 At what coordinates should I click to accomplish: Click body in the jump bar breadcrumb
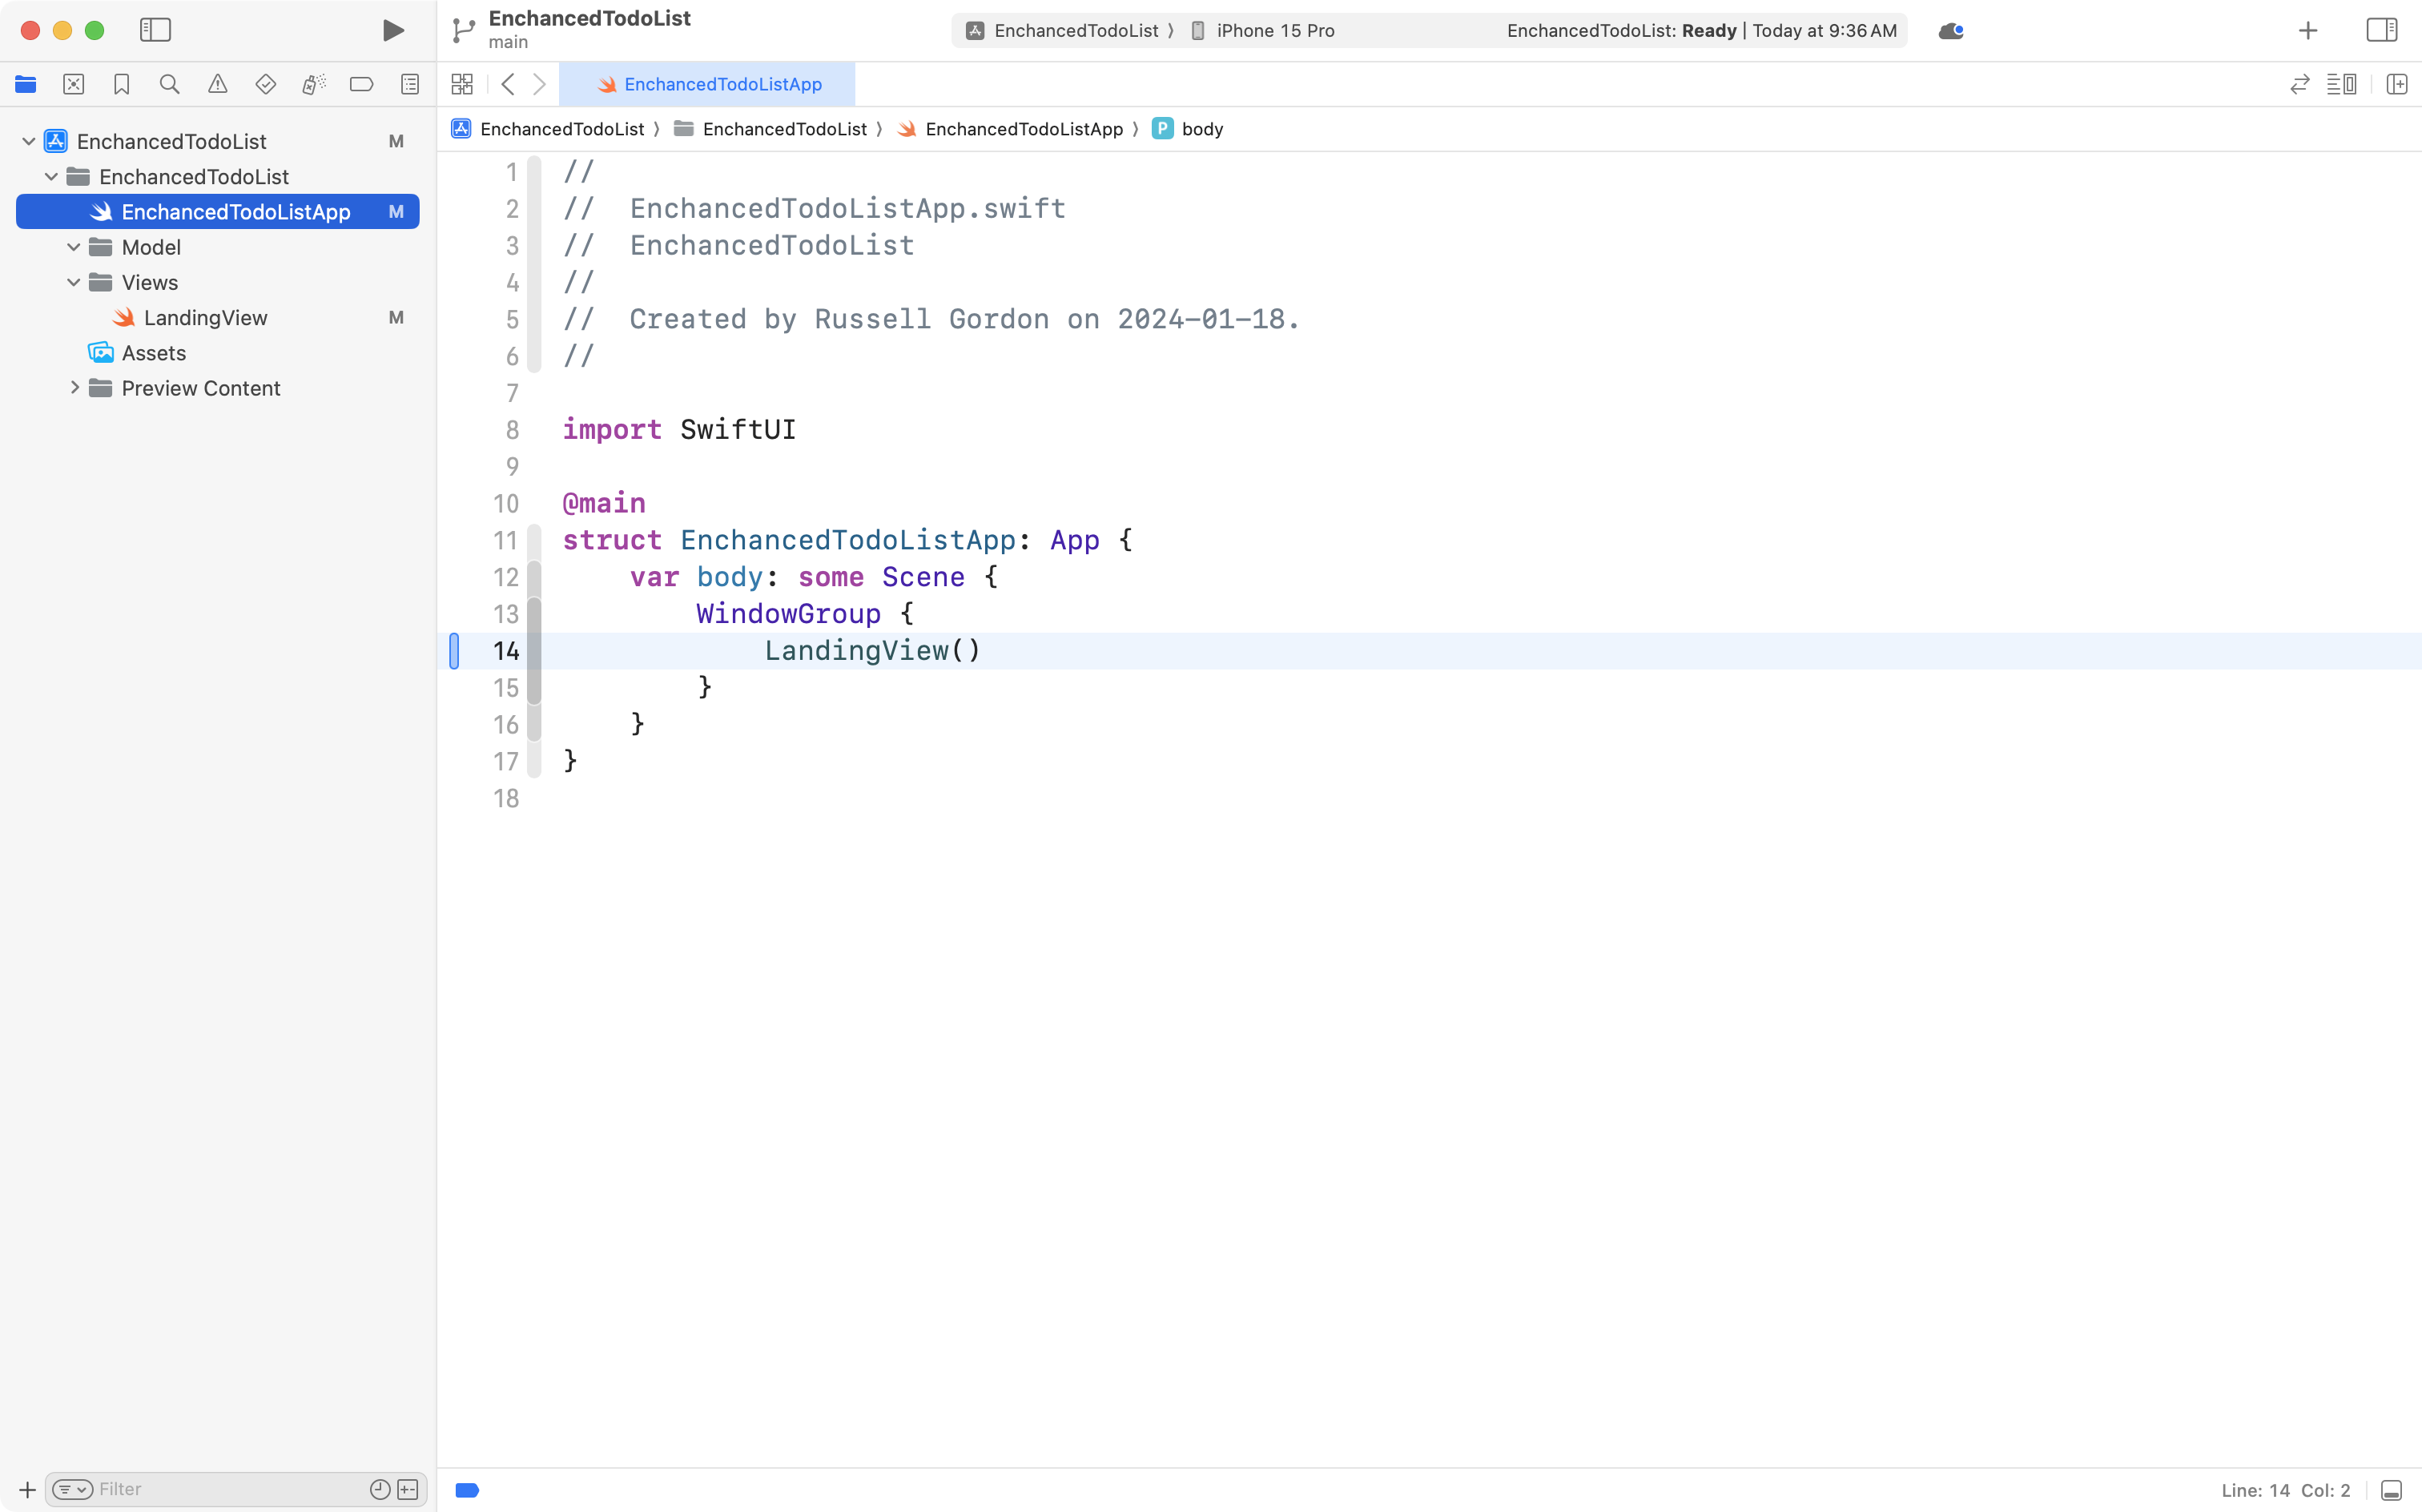click(x=1202, y=128)
